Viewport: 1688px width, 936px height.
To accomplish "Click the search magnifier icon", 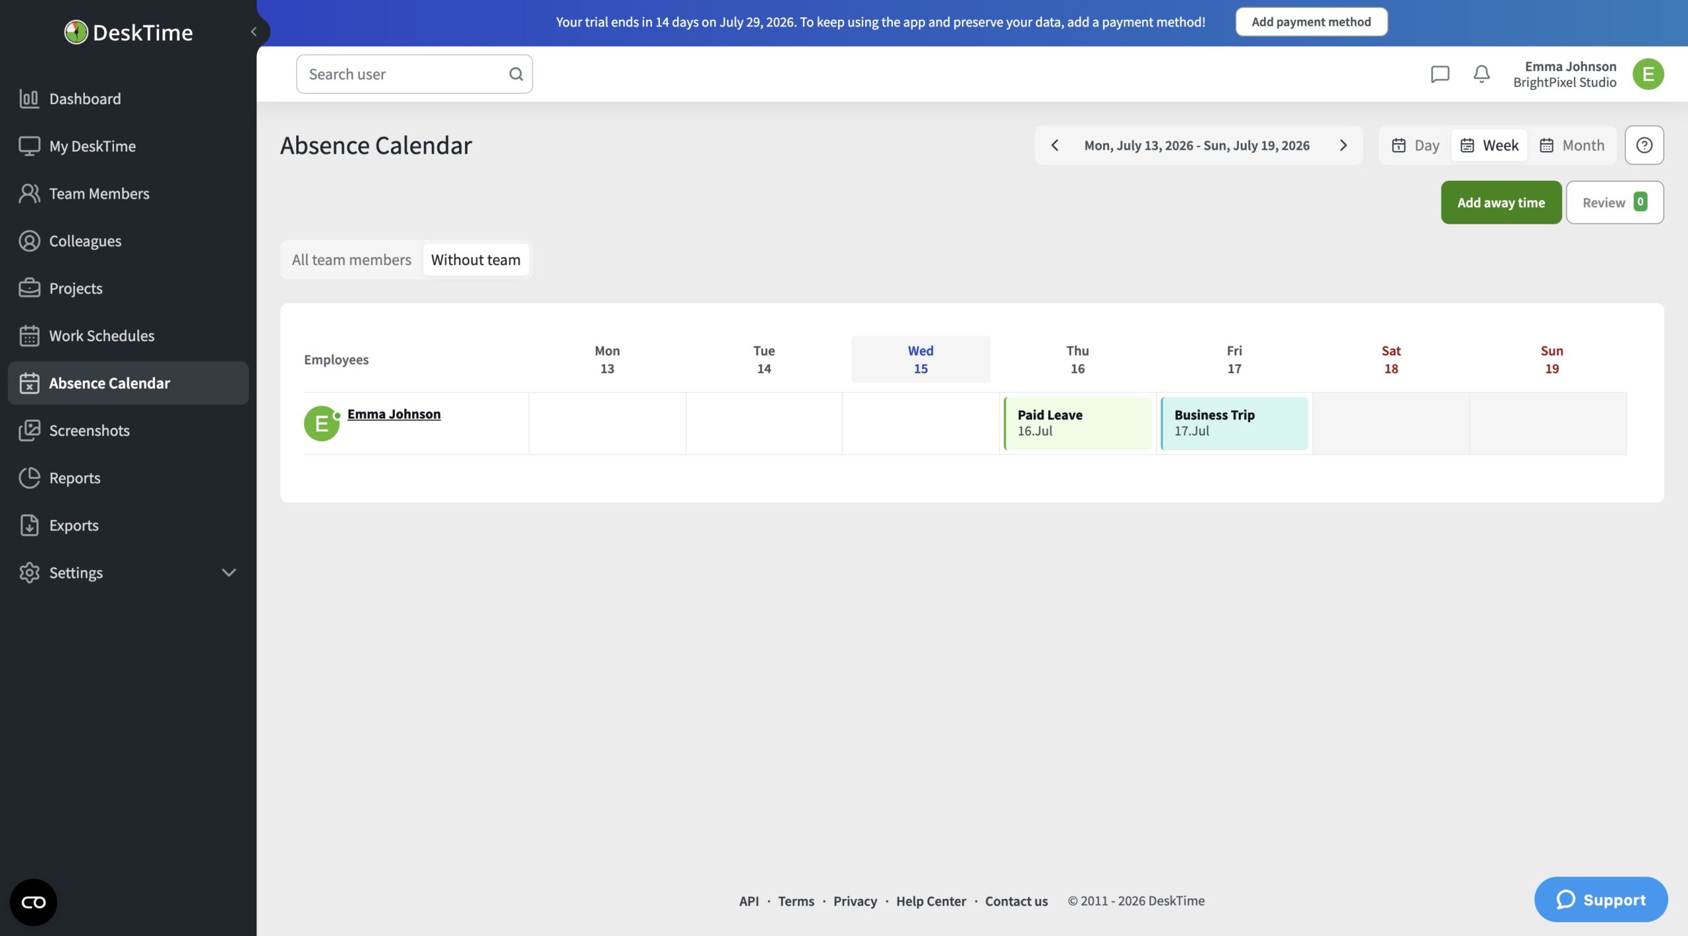I will point(516,75).
